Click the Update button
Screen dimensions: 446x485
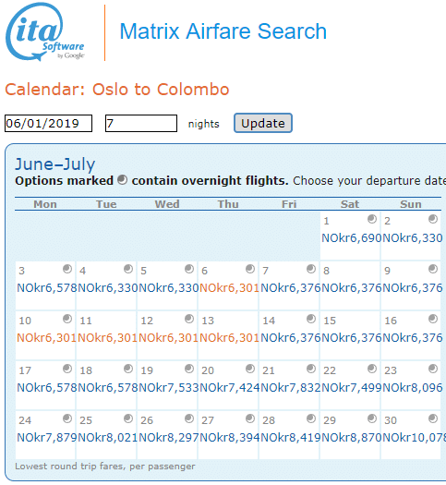click(x=263, y=123)
